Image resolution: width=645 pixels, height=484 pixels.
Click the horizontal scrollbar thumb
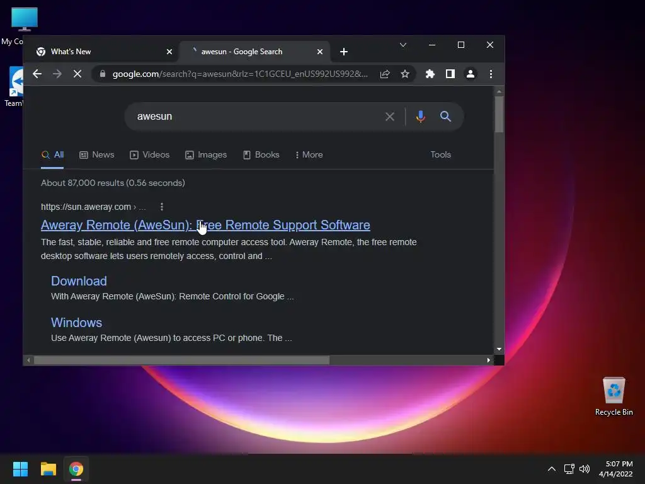point(181,360)
